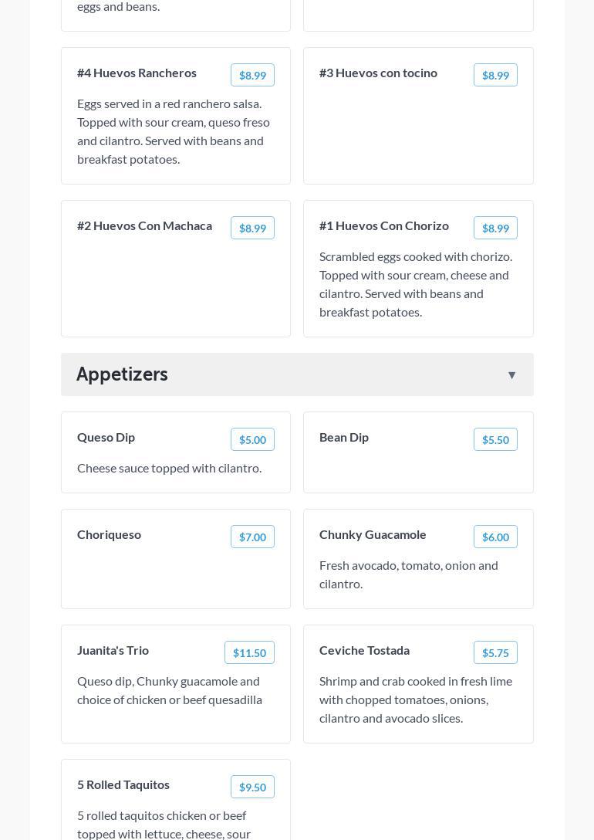Select the Chunky Guacamole item
This screenshot has width=594, height=840.
373,534
